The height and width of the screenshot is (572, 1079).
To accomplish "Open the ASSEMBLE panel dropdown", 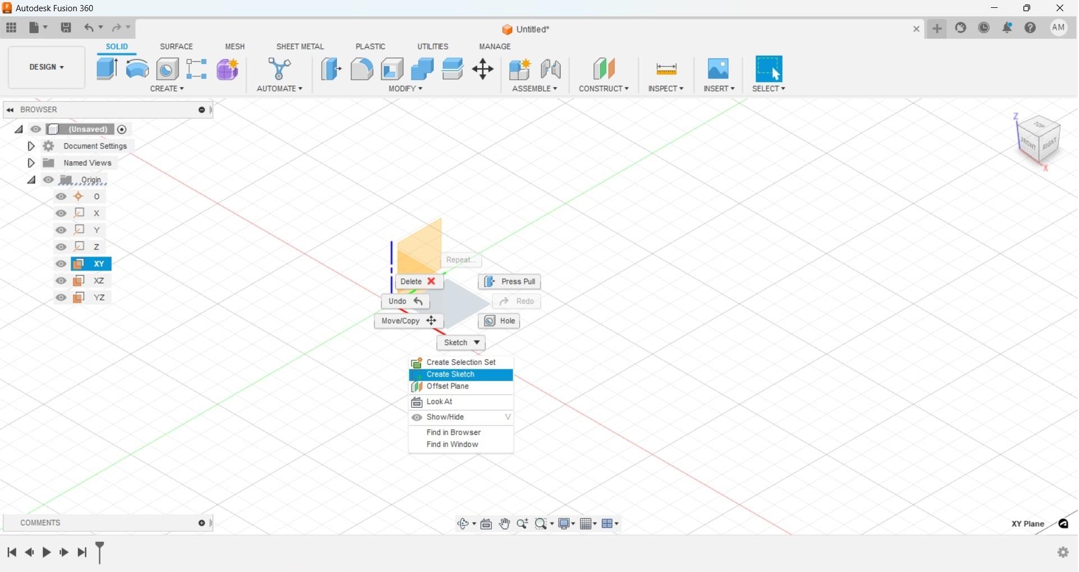I will (x=535, y=89).
